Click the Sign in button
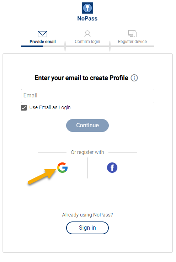 point(87,228)
